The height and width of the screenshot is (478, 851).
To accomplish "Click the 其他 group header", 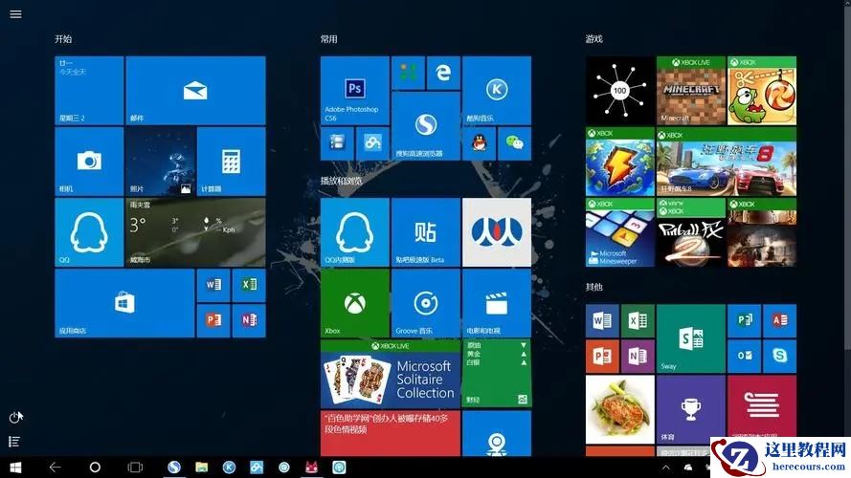I will [x=594, y=287].
